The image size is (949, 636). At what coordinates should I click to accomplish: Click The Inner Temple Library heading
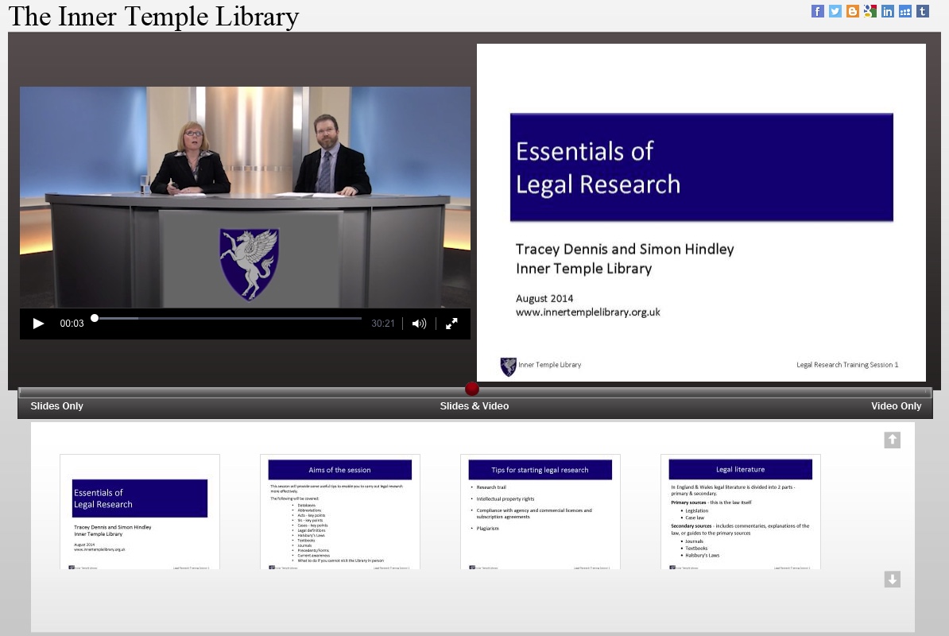tap(153, 17)
